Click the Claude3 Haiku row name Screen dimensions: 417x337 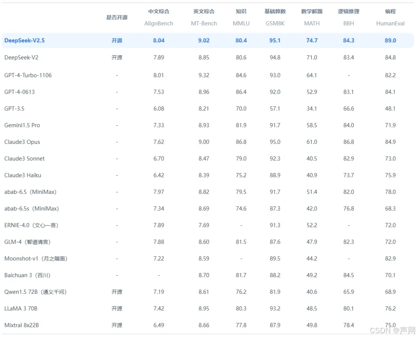23,175
